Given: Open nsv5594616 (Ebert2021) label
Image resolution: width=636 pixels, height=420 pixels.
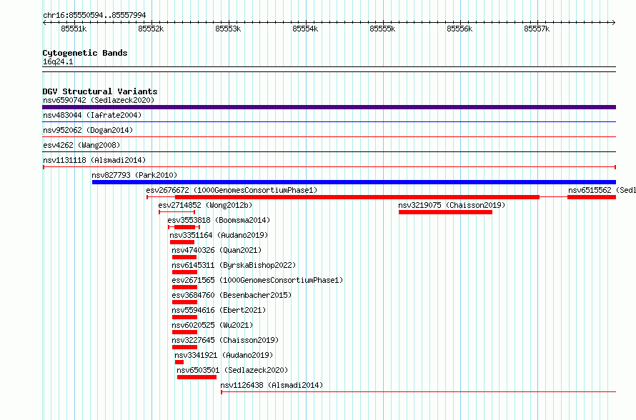Looking at the screenshot, I should pyautogui.click(x=219, y=310).
